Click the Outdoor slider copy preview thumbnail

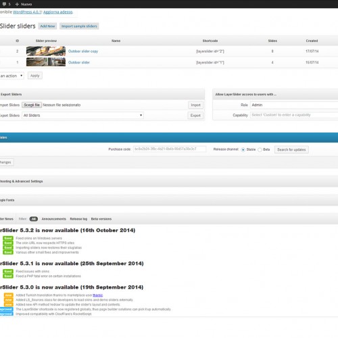(x=46, y=51)
